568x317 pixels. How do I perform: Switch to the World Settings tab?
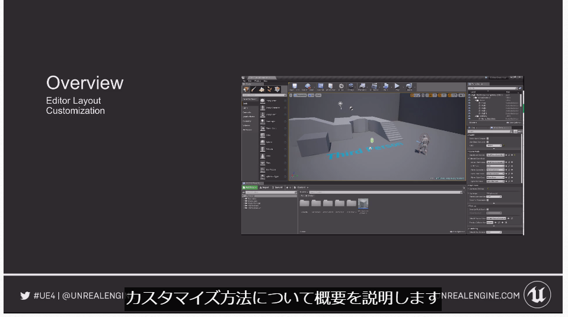[500, 128]
